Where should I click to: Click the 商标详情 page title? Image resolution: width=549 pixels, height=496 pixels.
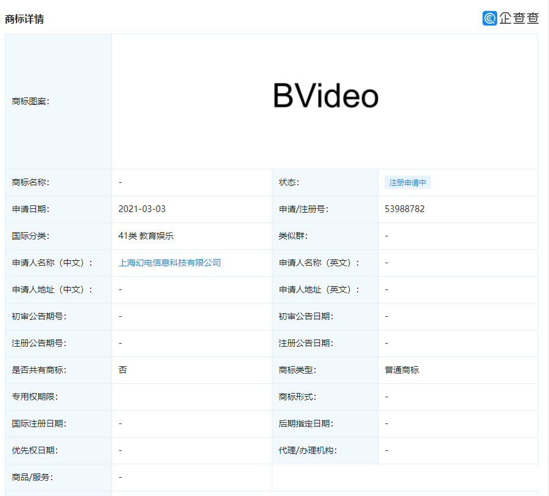coord(25,18)
